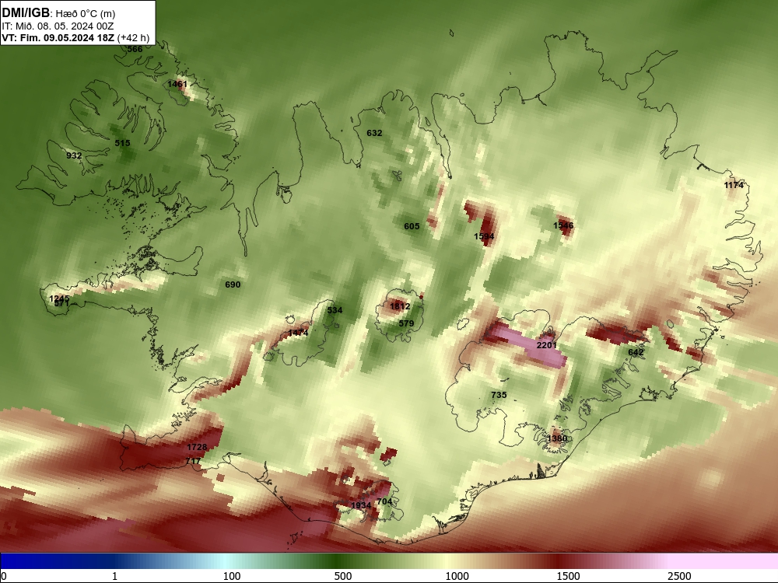Click the map value 1380
Screen dimensions: 778x583
click(x=557, y=438)
